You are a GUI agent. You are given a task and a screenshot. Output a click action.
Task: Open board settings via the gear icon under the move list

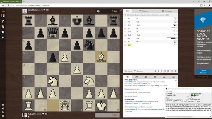[x=176, y=71]
